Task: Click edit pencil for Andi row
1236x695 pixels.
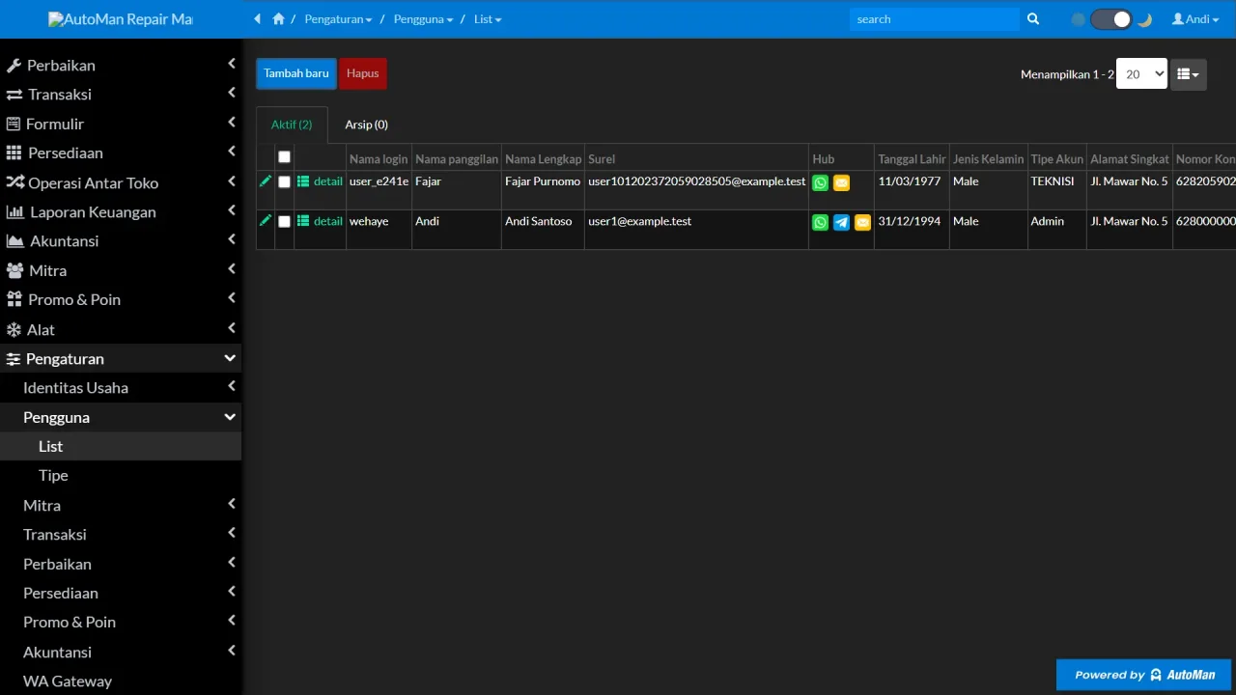Action: coord(266,220)
